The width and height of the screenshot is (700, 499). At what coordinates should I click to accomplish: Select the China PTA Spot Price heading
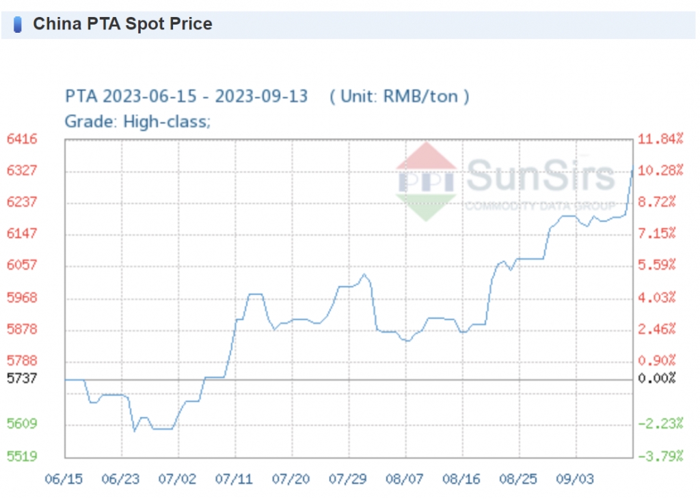tap(122, 24)
